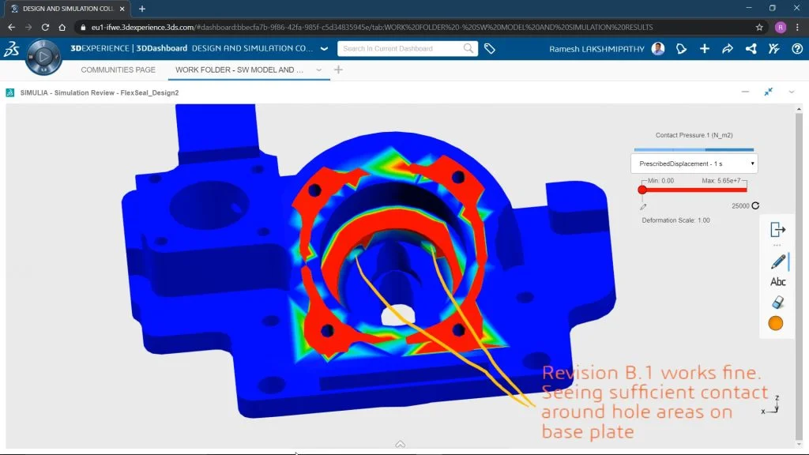Viewport: 809px width, 455px height.
Task: Reset the contour range with refresh icon
Action: tap(755, 206)
